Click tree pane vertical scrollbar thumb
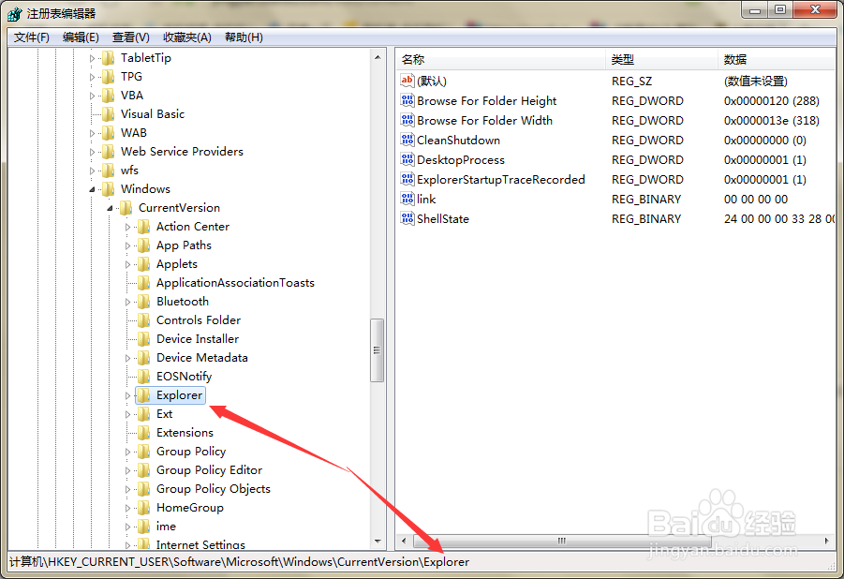The image size is (844, 579). (x=378, y=350)
